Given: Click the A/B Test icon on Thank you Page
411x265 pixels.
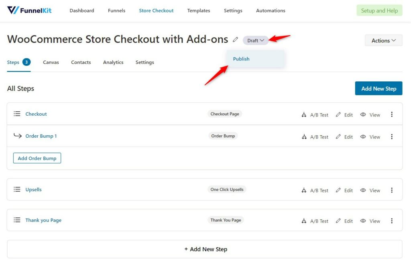Looking at the screenshot, I should pyautogui.click(x=304, y=221).
